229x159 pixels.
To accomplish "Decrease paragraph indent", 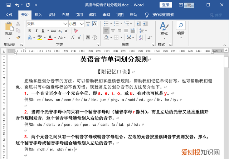I will tap(138, 24).
